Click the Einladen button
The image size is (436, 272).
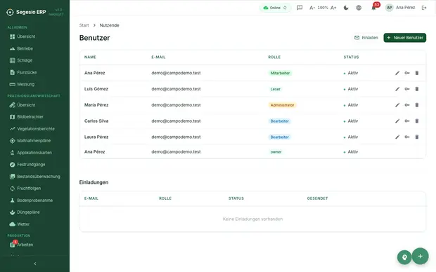[366, 38]
